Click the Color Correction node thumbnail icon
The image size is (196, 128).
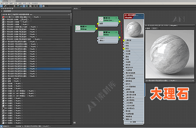(x=101, y=19)
